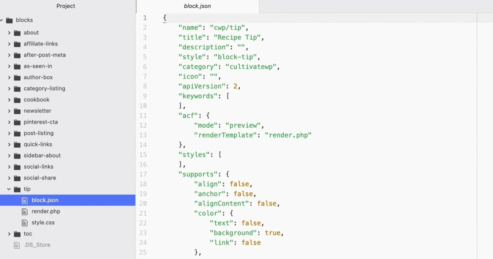Click line number 17 in the gutter
Screen dimensions: 493x259
click(143, 174)
